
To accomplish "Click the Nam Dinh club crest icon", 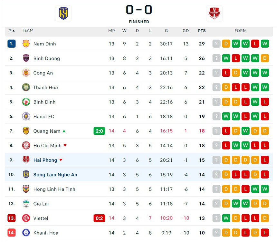I will point(26,44).
